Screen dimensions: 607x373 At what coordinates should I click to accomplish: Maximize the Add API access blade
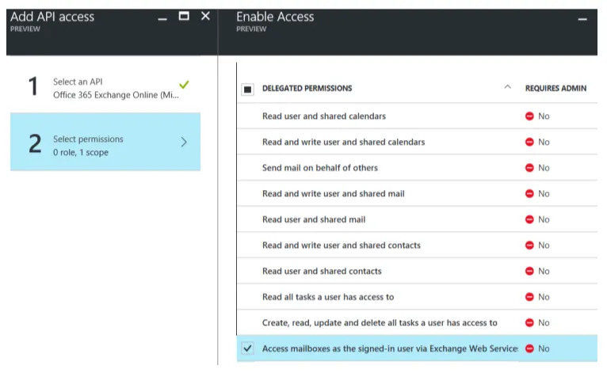pos(185,16)
